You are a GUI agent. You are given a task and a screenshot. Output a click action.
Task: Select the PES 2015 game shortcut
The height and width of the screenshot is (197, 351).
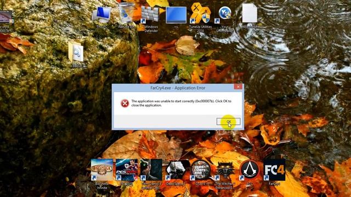(127, 172)
